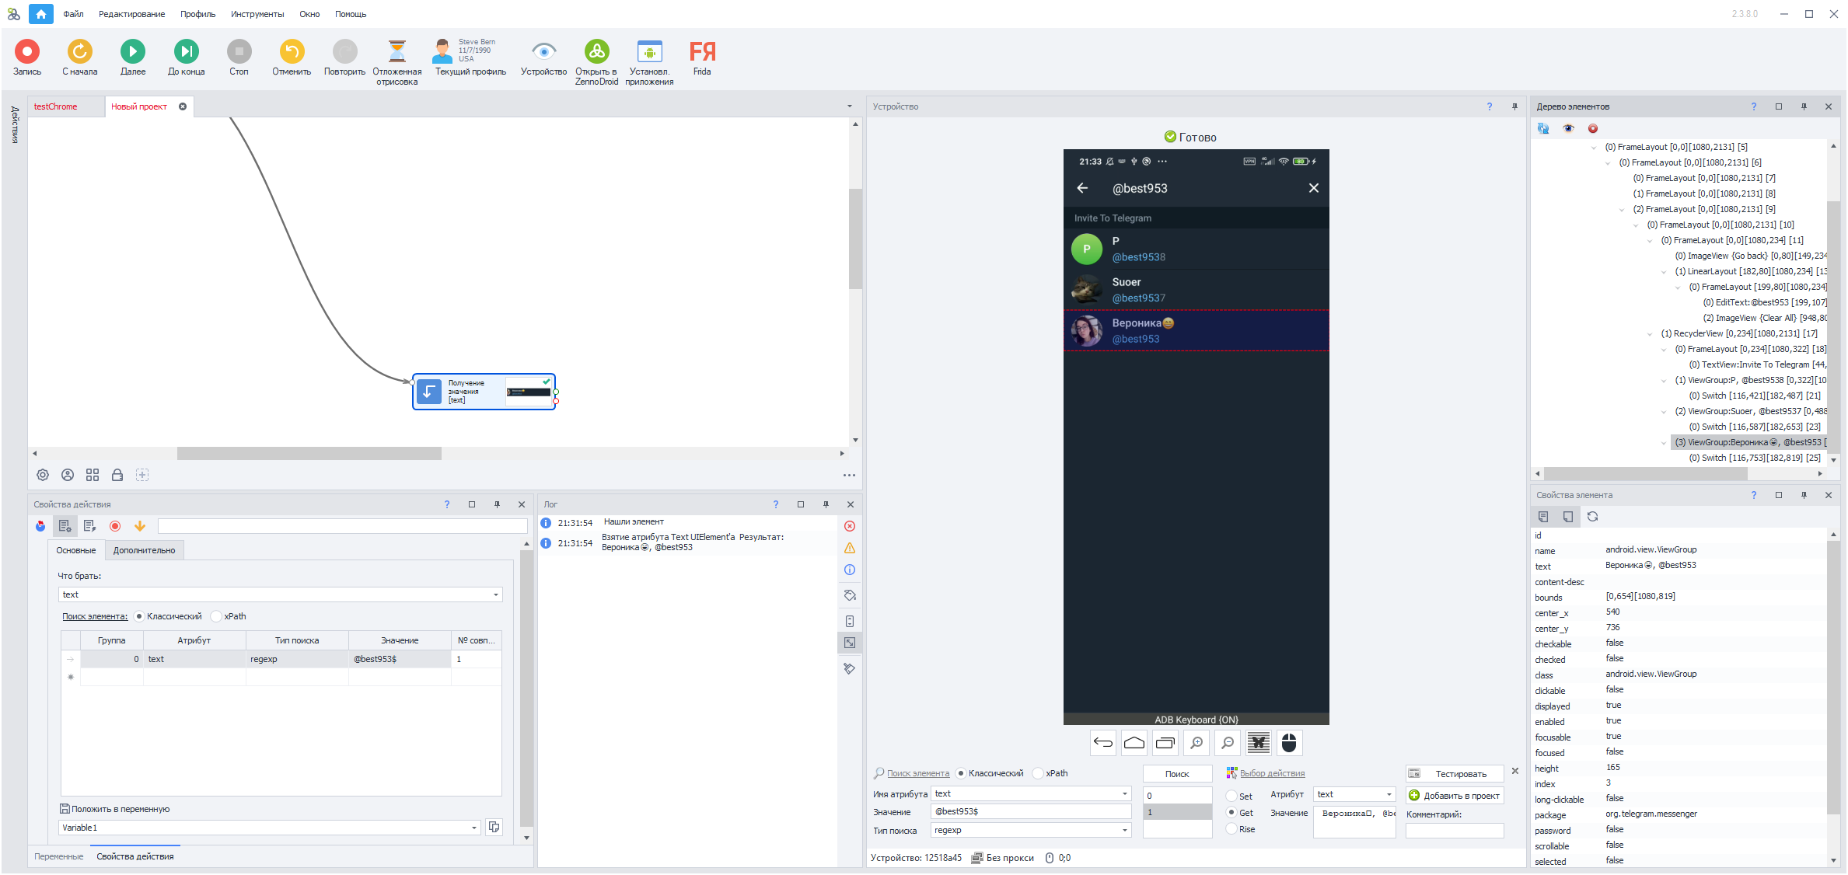Click the Отложенная отрисовка hourglass icon
Image resolution: width=1848 pixels, height=875 pixels.
[x=396, y=51]
